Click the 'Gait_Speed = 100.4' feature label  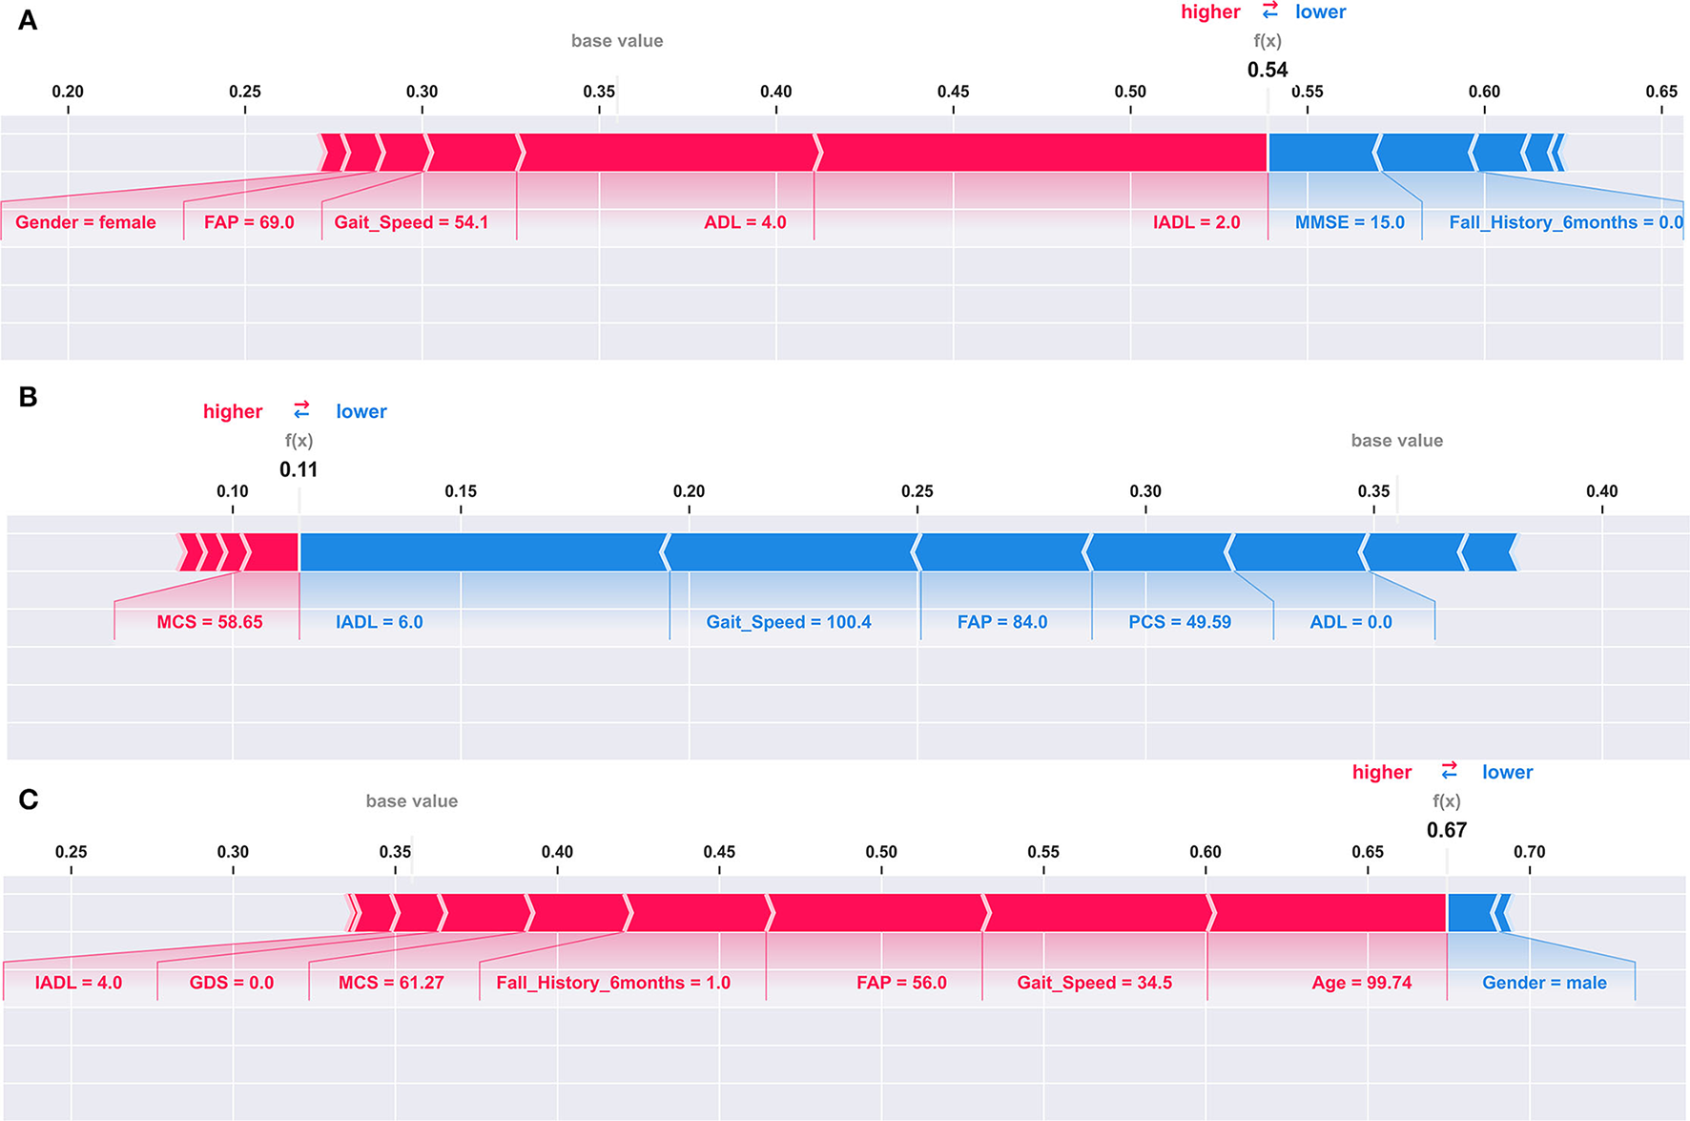(788, 622)
